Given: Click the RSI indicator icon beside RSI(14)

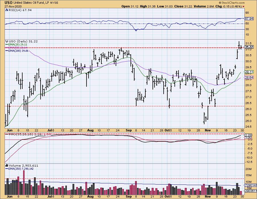Looking at the screenshot, I should coord(7,10).
